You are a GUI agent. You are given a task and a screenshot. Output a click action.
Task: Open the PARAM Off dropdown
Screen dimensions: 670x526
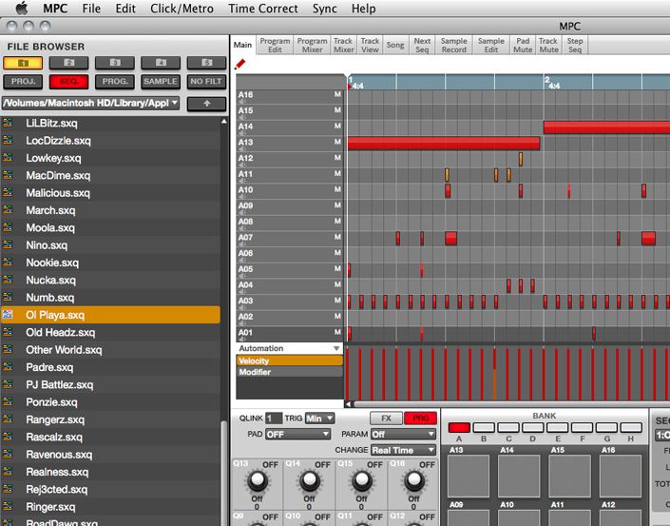[403, 435]
